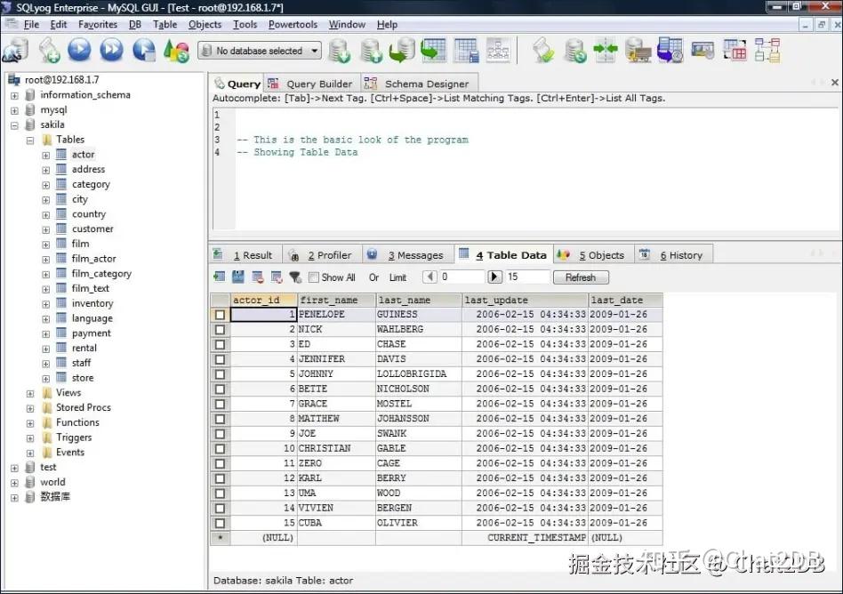This screenshot has height=594, width=843.
Task: Check the row checkbox for PENELOPE GUINESS
Action: tap(219, 314)
